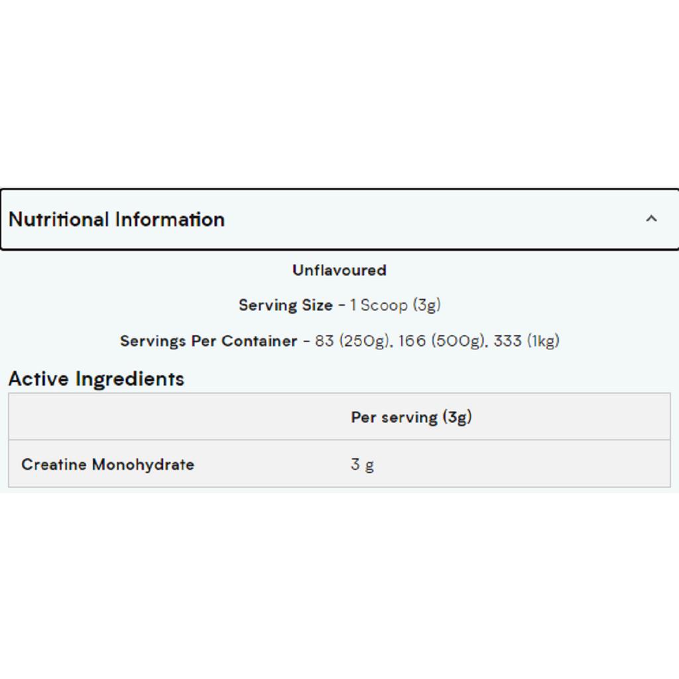Viewport: 679px width, 679px height.
Task: Click the 333 (1kg) servings value
Action: coord(526,341)
